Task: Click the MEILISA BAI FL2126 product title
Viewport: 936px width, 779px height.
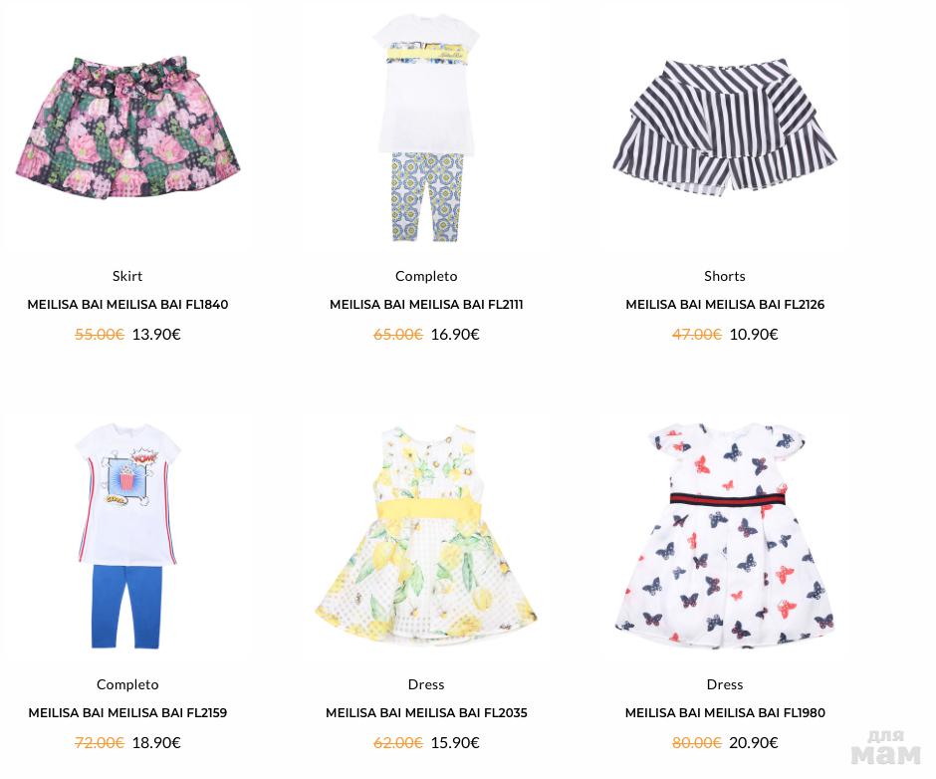Action: pos(725,304)
